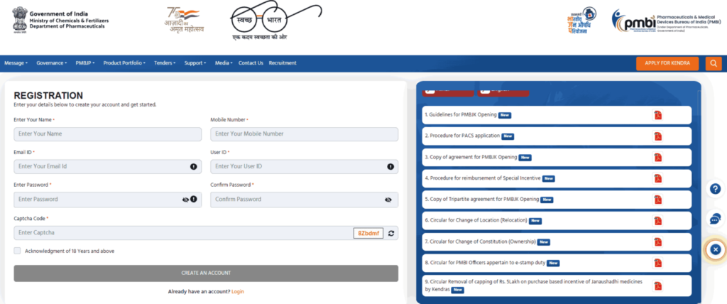This screenshot has height=304, width=727.
Task: Go to Contact Us page
Action: pos(251,63)
